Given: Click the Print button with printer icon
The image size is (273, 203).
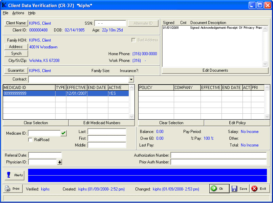Looking at the screenshot, I should click(x=13, y=189).
